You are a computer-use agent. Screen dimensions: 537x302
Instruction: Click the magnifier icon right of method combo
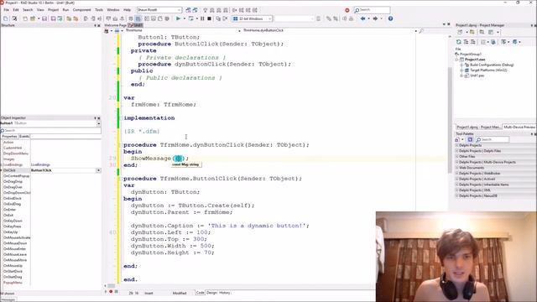coord(421,31)
